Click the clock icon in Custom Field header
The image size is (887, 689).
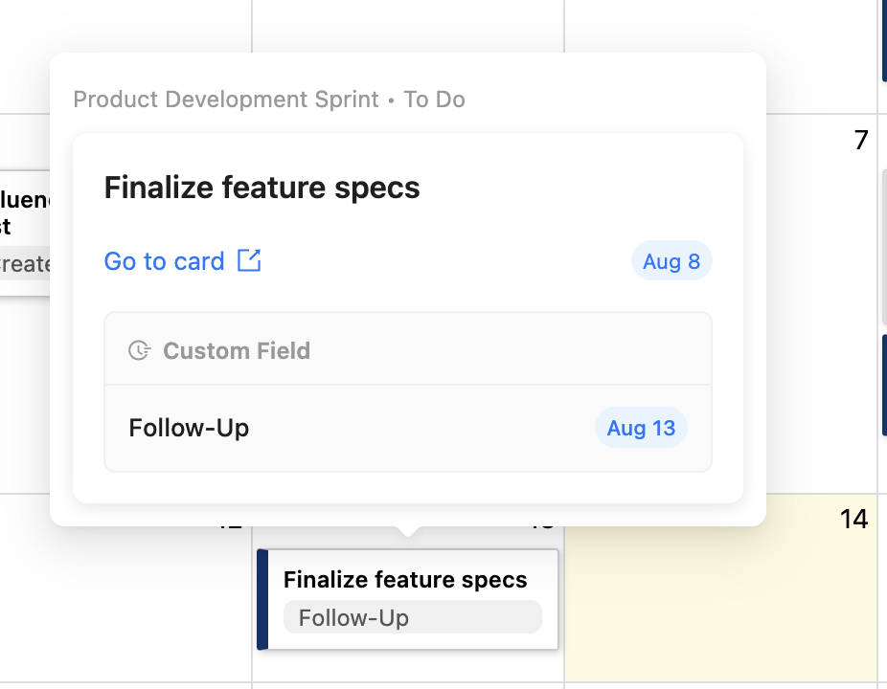[140, 350]
